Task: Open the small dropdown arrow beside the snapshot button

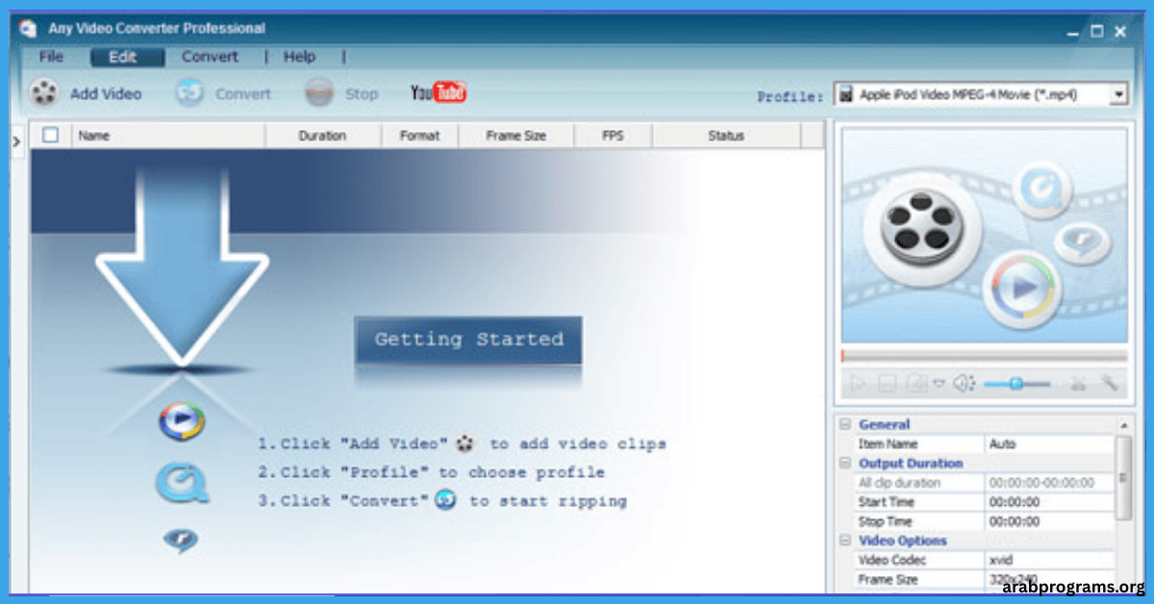Action: (x=938, y=384)
